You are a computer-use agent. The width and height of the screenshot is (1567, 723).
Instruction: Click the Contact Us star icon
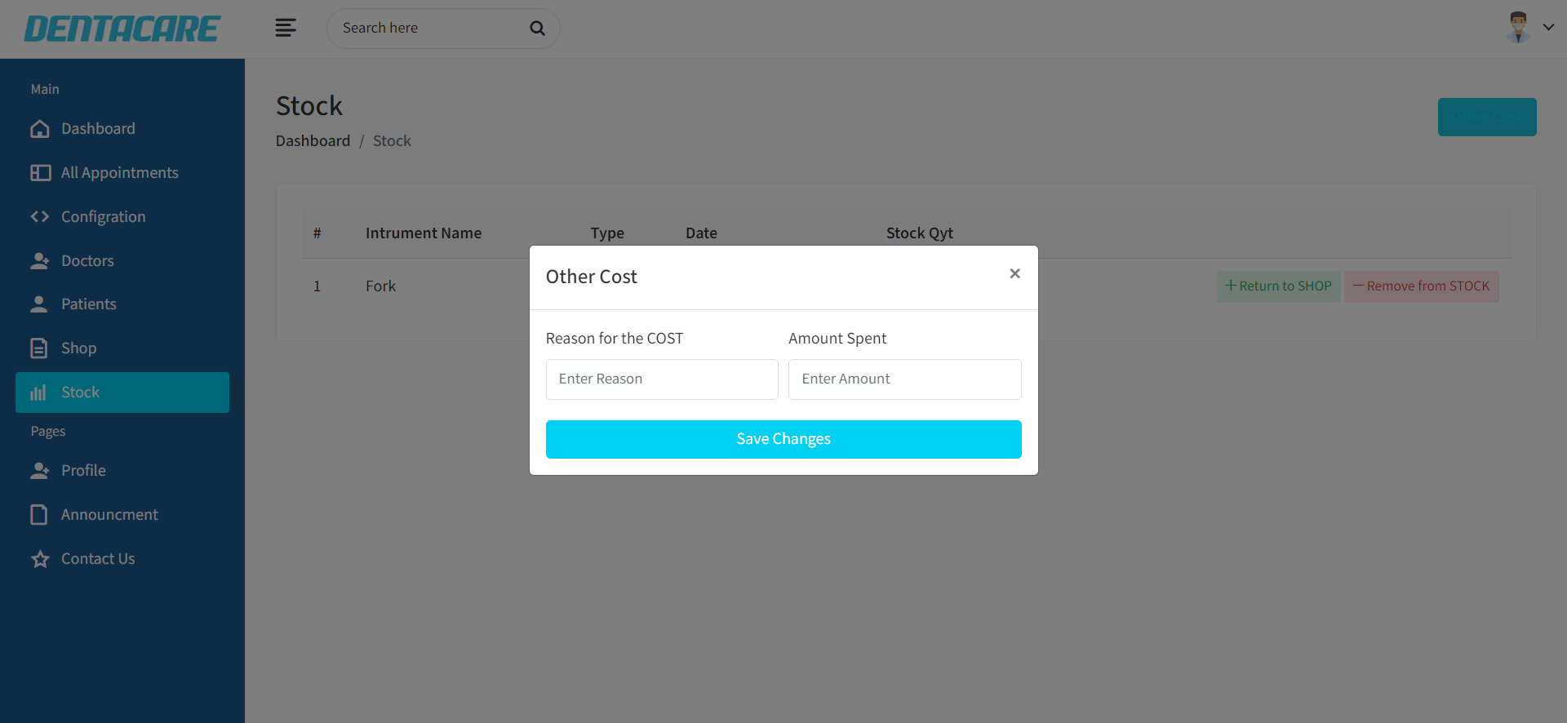coord(40,559)
